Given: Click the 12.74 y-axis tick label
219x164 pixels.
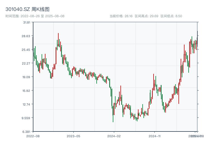Looking at the screenshot, I should [27, 104].
